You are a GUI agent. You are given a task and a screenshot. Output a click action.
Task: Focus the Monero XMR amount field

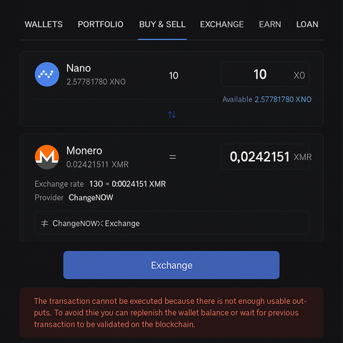coord(265,156)
